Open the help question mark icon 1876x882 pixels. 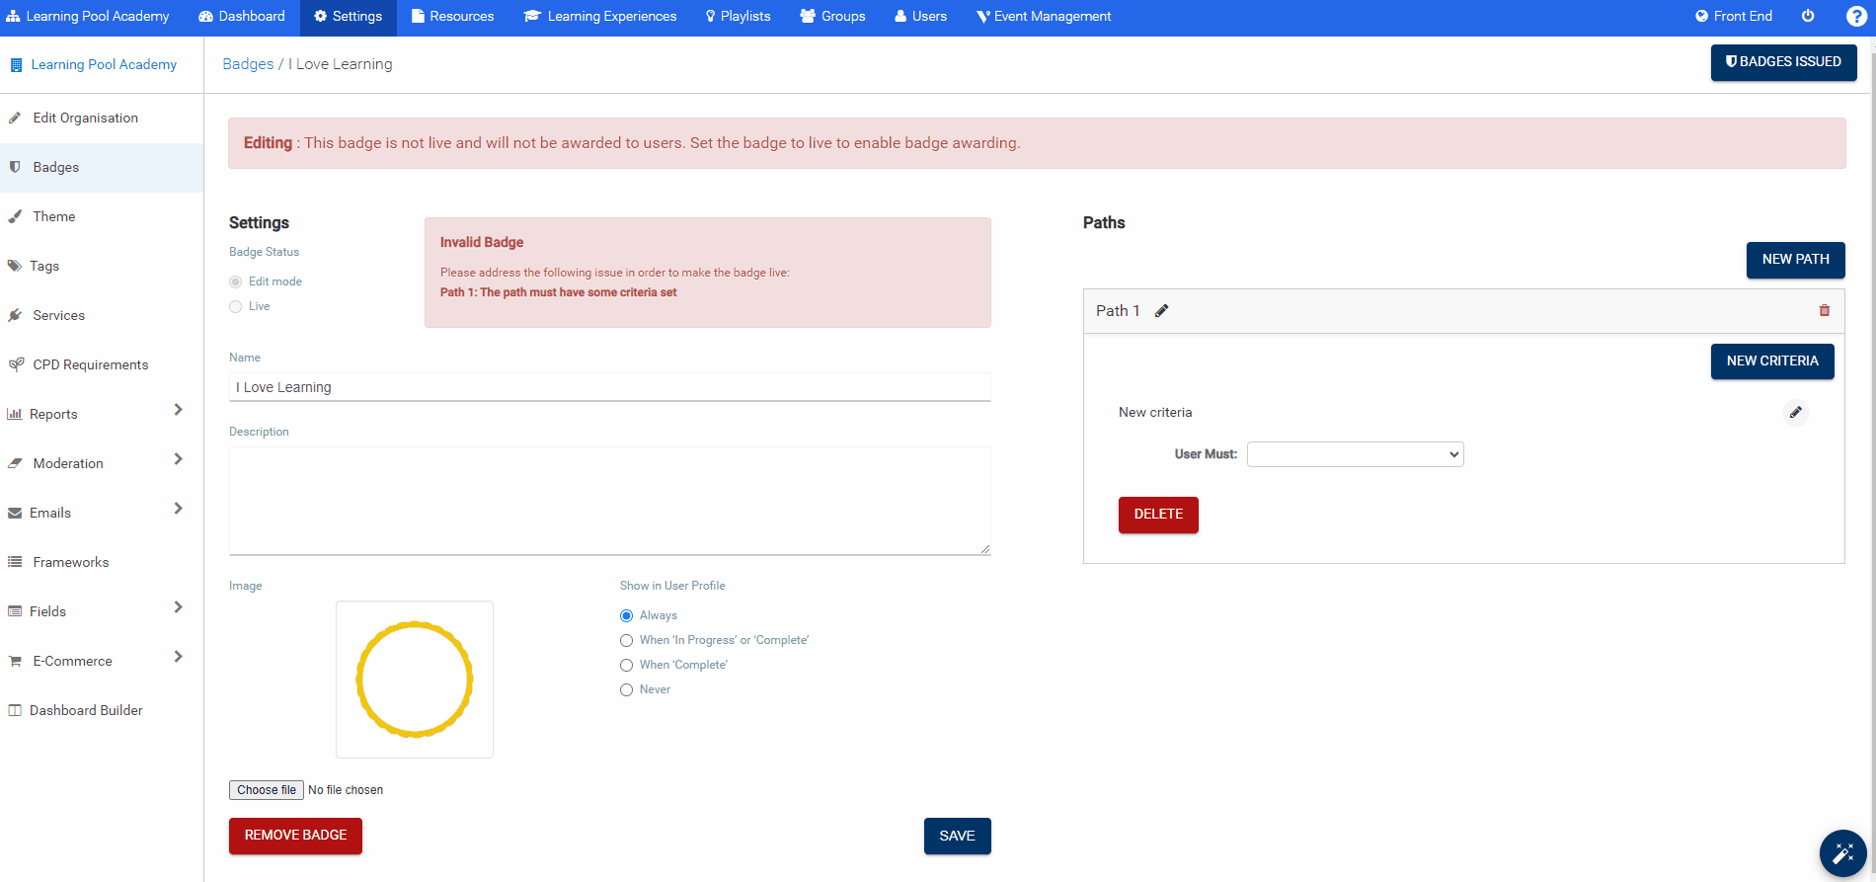pos(1855,17)
